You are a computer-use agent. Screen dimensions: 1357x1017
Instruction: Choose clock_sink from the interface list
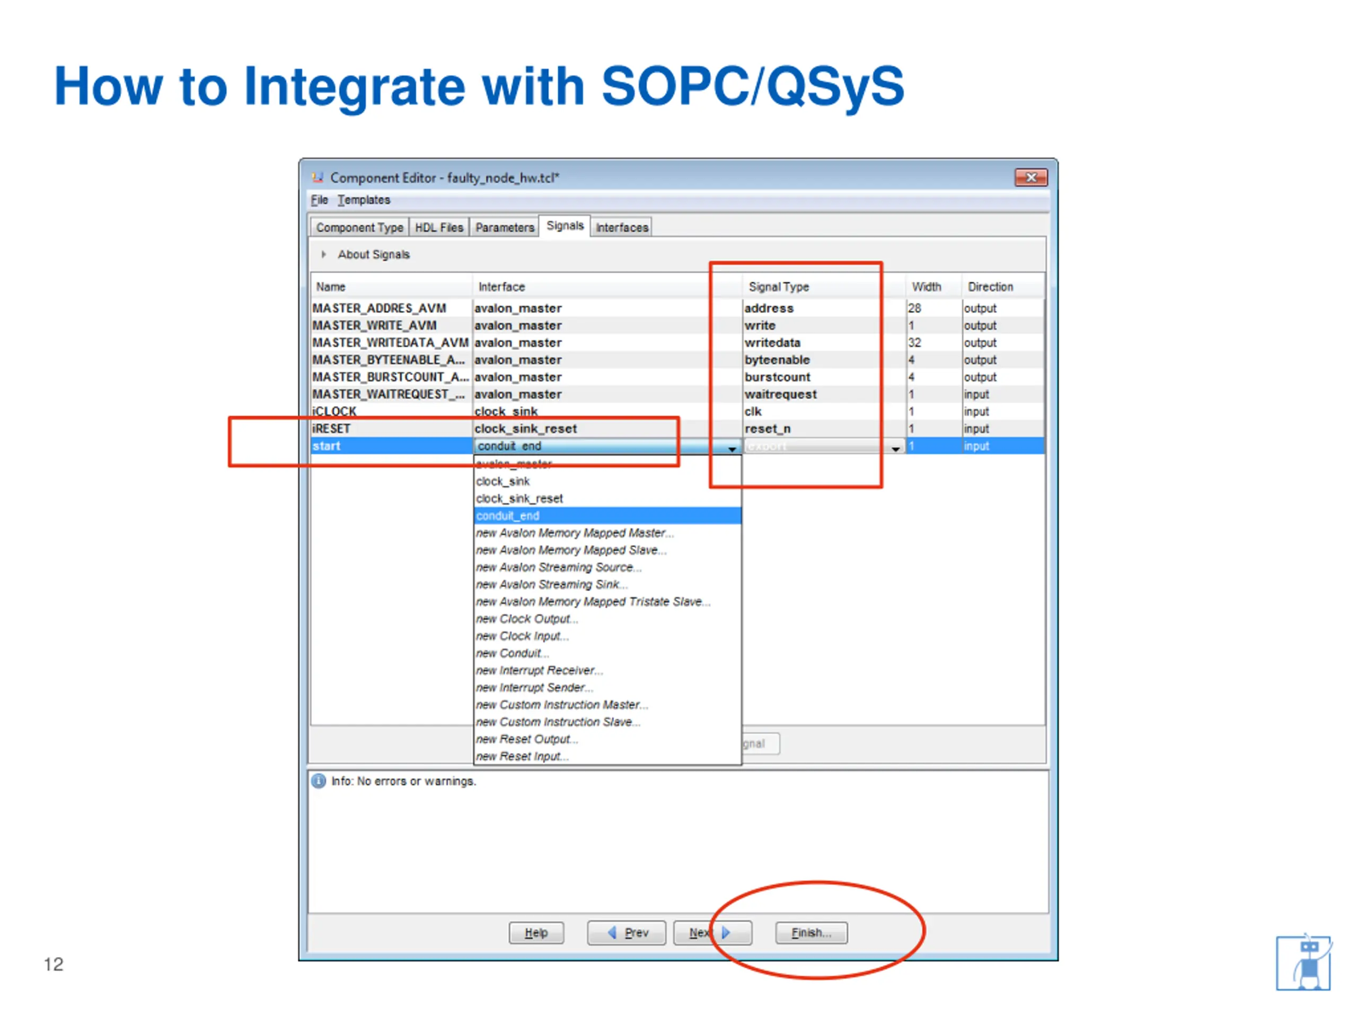(607, 481)
